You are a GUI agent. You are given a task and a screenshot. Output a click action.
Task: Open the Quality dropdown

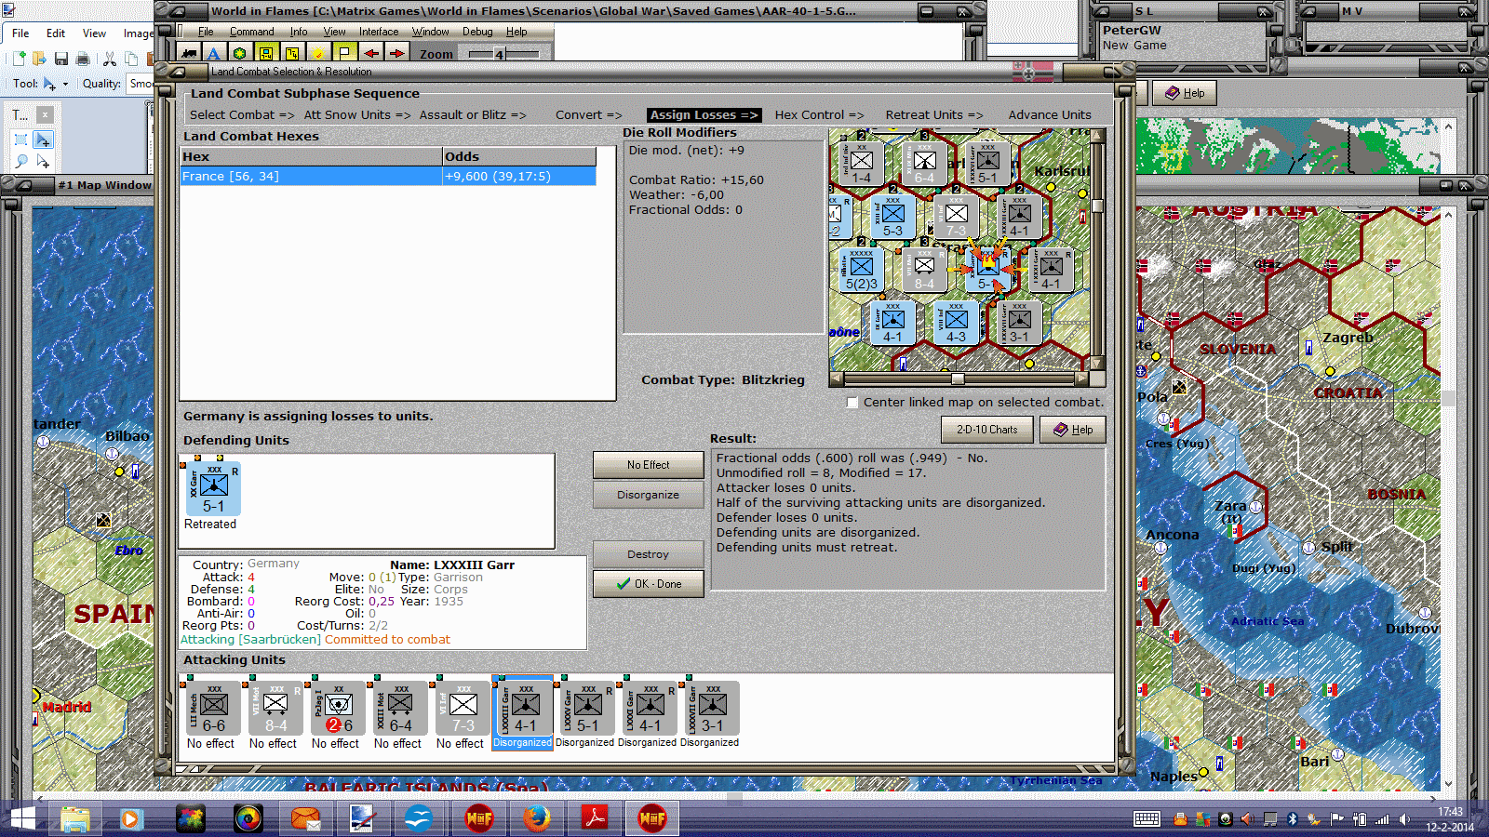[141, 84]
